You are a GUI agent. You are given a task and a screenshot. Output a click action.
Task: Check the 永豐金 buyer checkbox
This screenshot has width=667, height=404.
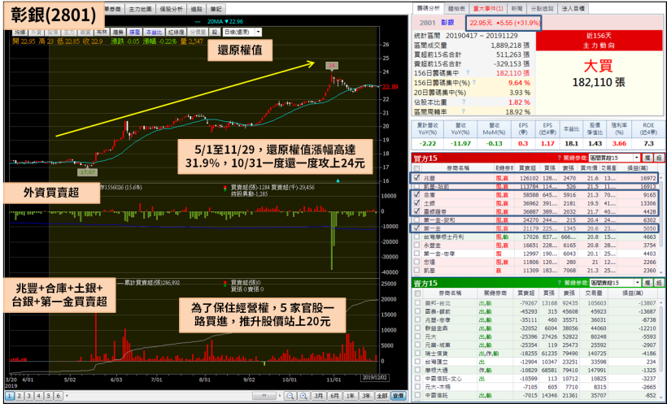(416, 245)
